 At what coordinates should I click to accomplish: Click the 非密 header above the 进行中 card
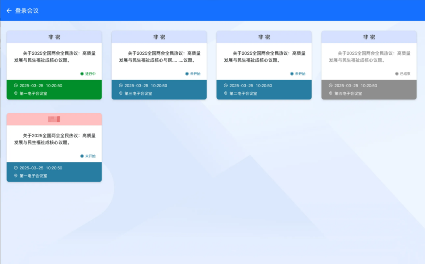point(54,37)
